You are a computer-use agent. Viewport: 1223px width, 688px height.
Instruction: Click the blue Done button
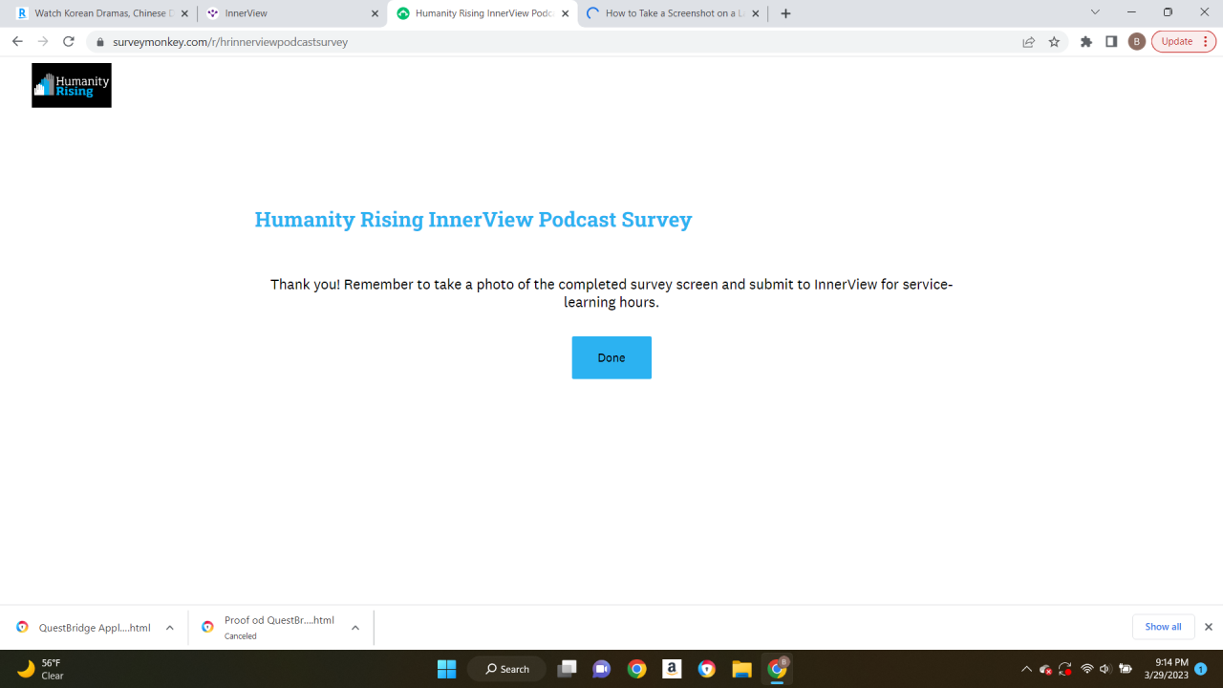611,357
